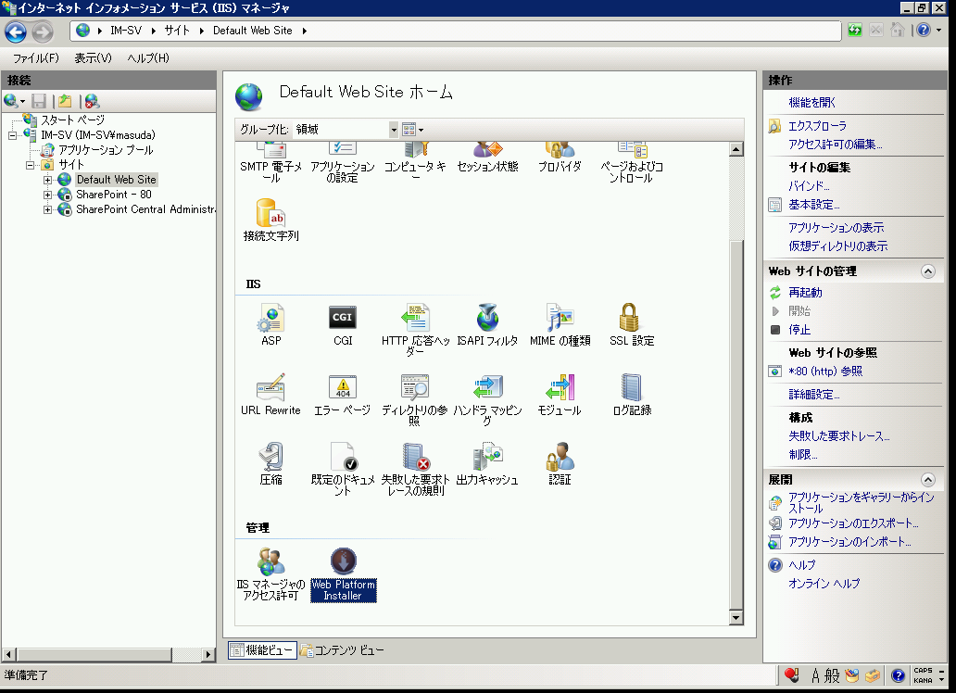Click the バインド... link
This screenshot has width=956, height=693.
point(809,186)
